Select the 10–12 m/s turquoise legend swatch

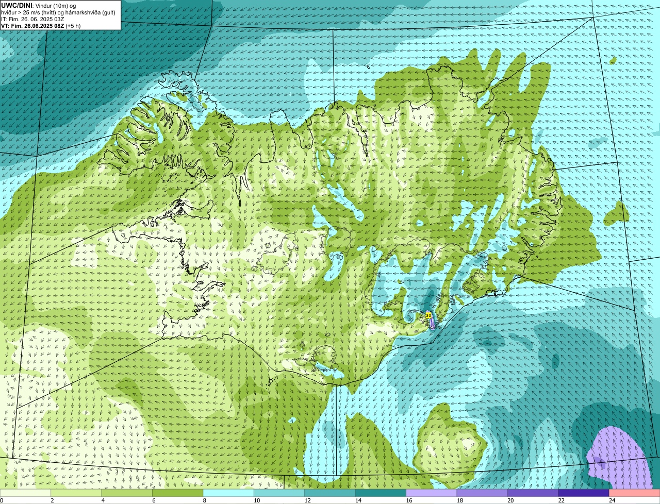click(x=279, y=493)
